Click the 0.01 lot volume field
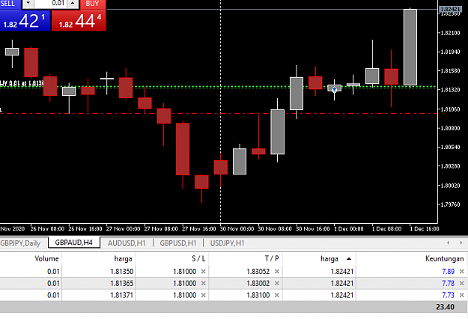Screen dimensions: 468x319 click(x=50, y=4)
